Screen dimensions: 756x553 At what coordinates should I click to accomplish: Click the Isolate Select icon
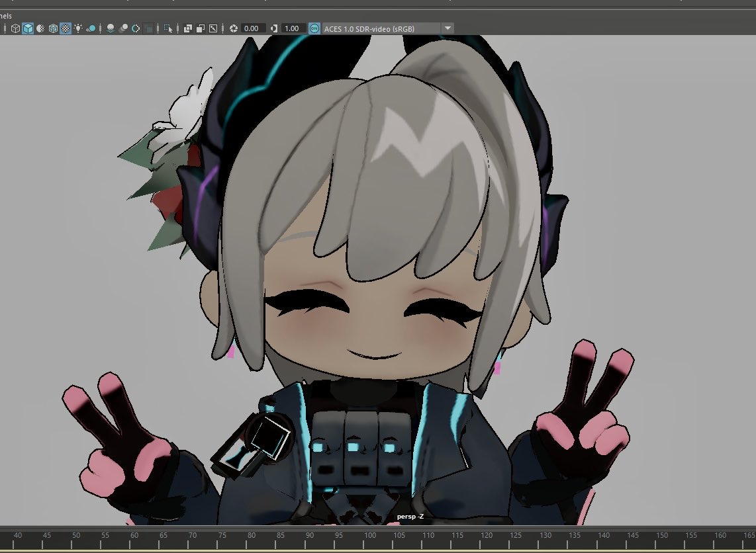point(168,28)
